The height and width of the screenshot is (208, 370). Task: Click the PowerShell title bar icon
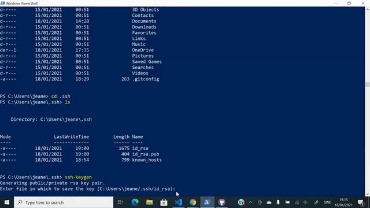(x=2, y=3)
